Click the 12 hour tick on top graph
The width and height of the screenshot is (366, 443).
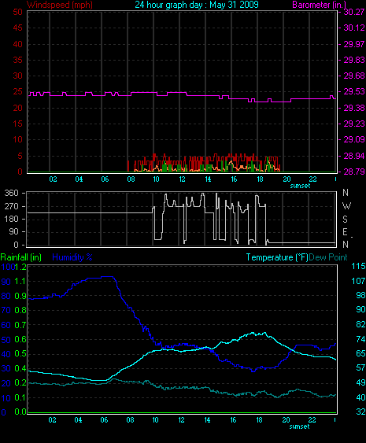point(182,179)
